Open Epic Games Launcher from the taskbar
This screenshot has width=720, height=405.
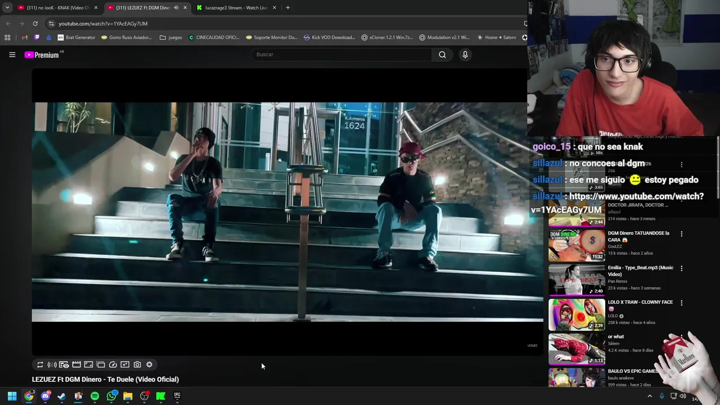click(x=177, y=396)
